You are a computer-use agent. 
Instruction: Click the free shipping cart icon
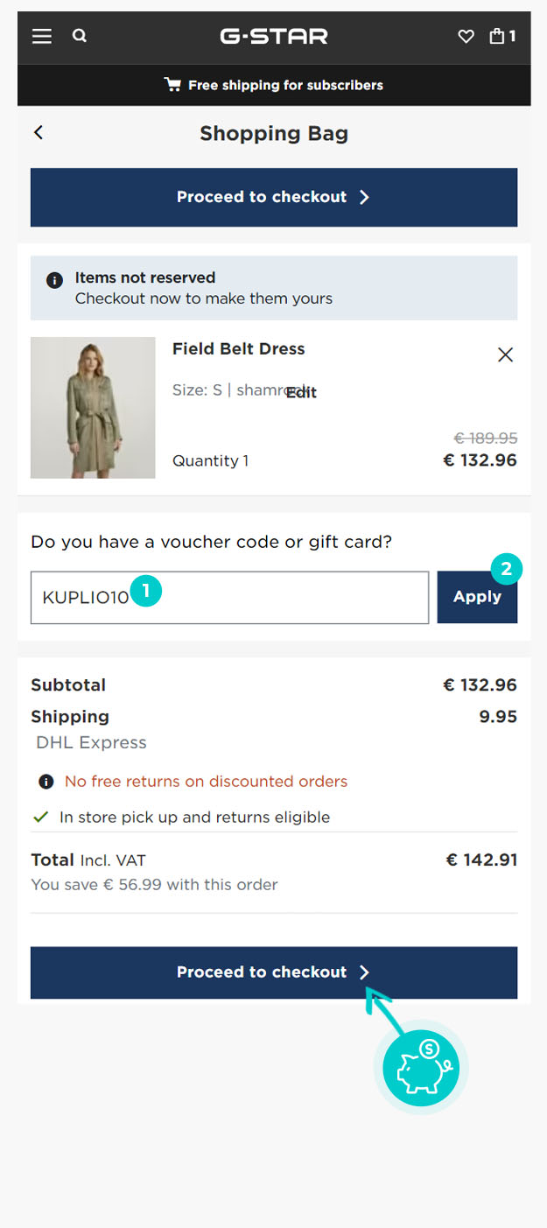click(x=172, y=85)
